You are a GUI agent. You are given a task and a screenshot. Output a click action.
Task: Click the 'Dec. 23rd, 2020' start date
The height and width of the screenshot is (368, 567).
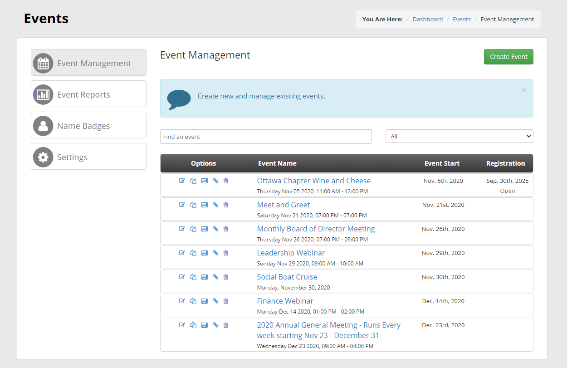443,325
